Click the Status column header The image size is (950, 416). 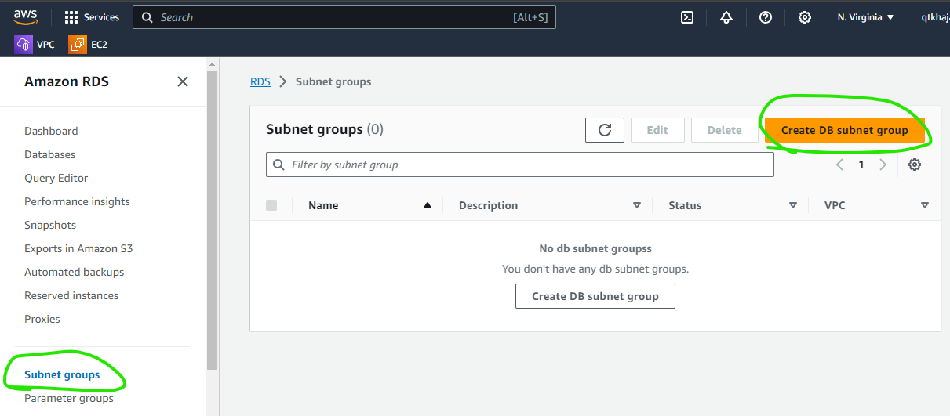[x=685, y=205]
